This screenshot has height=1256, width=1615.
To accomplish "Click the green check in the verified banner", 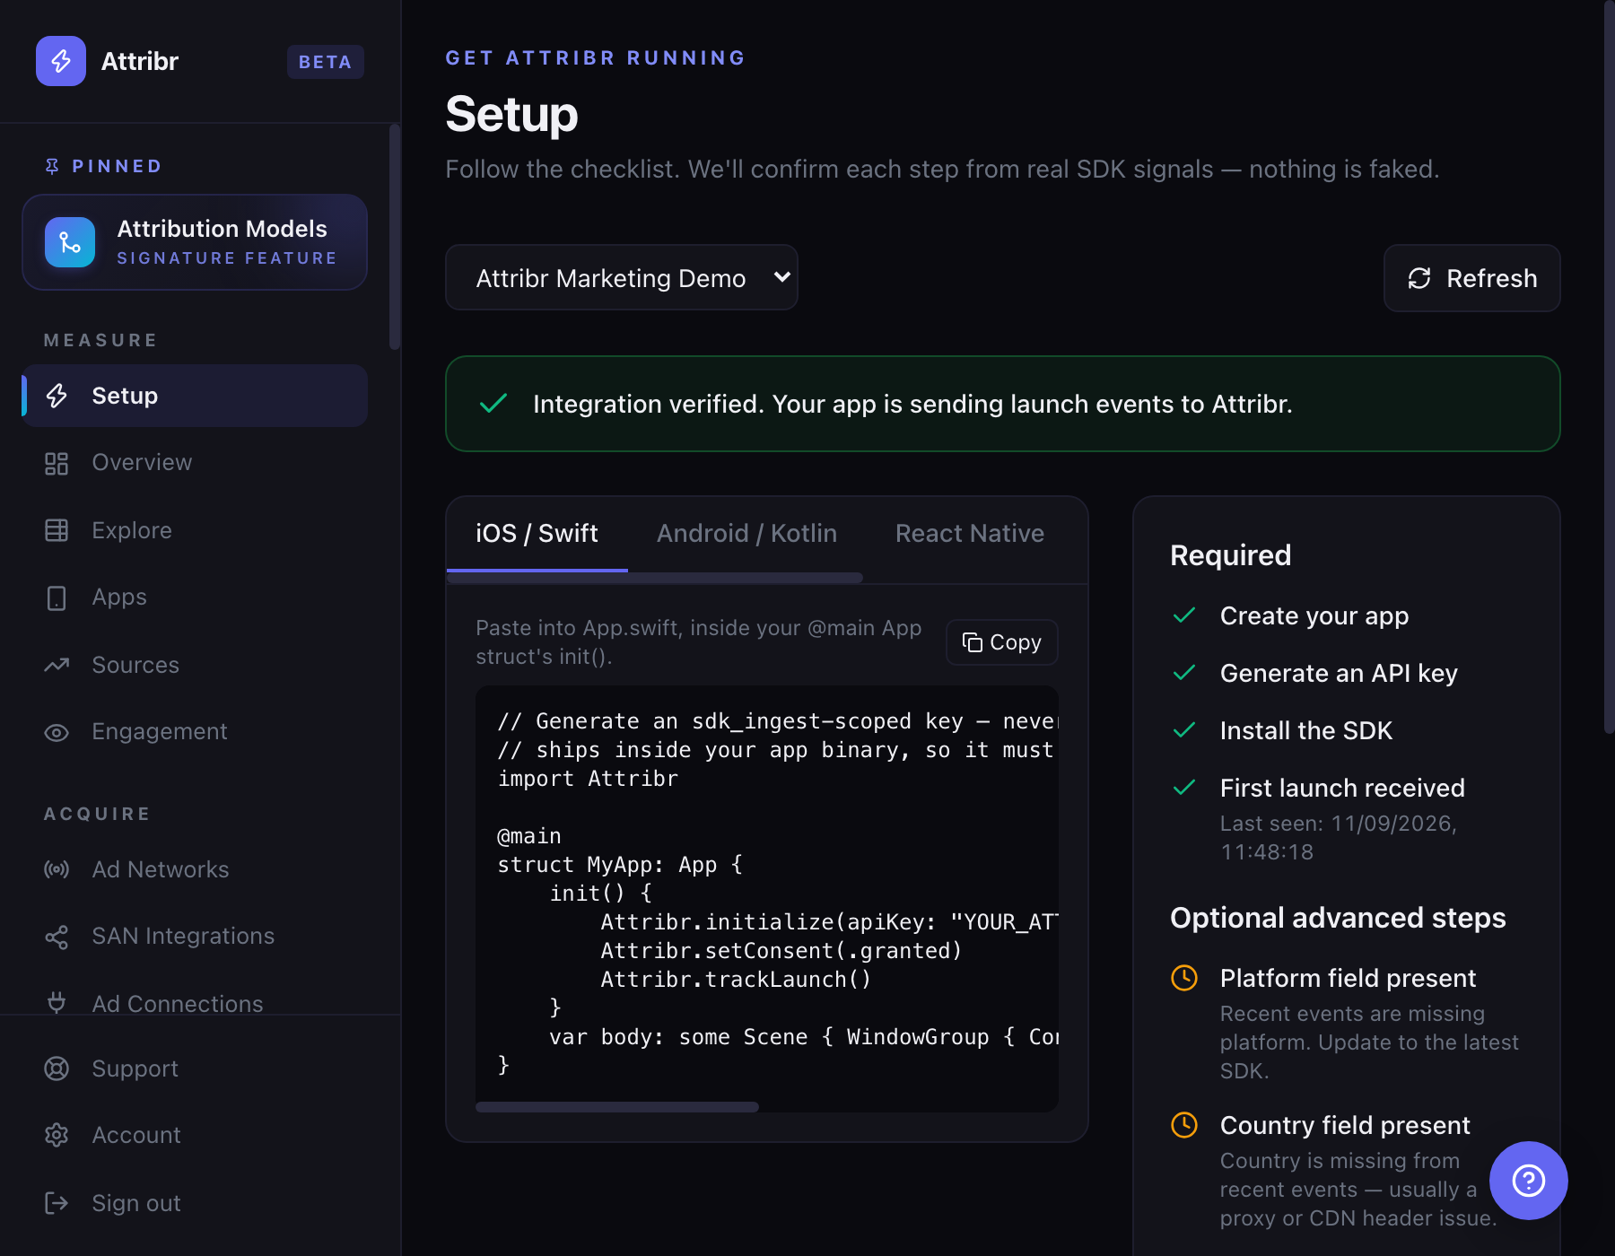I will [493, 404].
